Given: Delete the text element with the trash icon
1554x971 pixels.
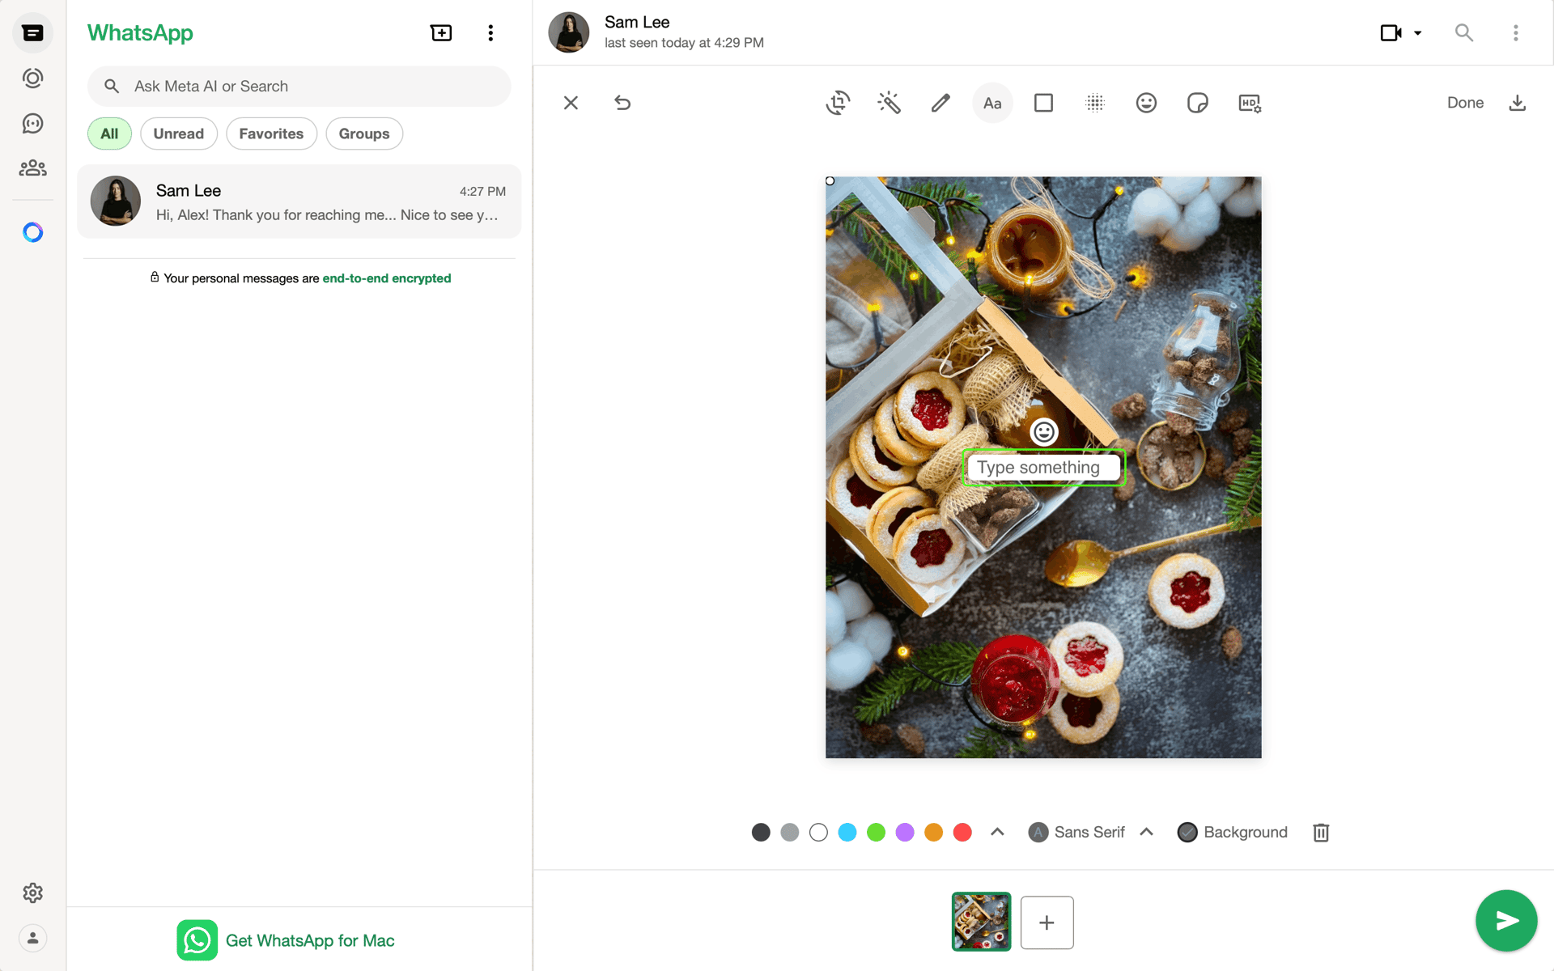Looking at the screenshot, I should 1321,832.
